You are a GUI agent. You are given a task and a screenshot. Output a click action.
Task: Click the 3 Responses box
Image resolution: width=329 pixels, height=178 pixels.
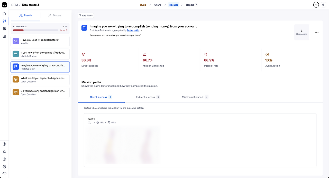(302, 32)
